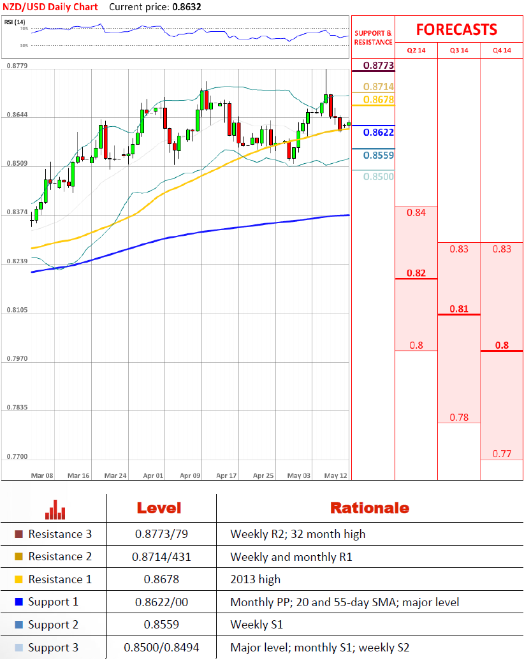
Task: Click the Level column header
Action: [159, 508]
